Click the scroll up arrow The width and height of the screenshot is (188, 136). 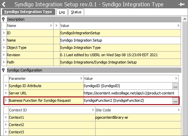pos(185,19)
